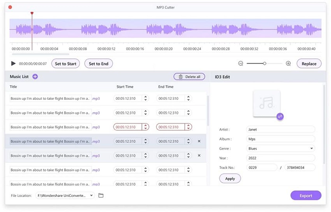The height and width of the screenshot is (212, 331).
Task: Click the Start Time column header
Action: point(125,87)
